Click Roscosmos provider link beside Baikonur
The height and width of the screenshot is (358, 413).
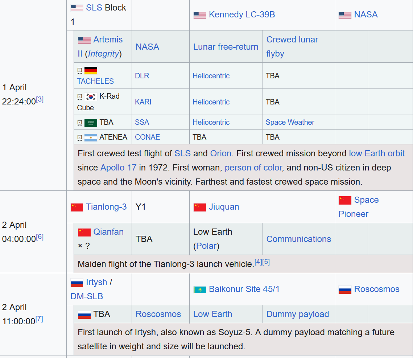pos(377,289)
